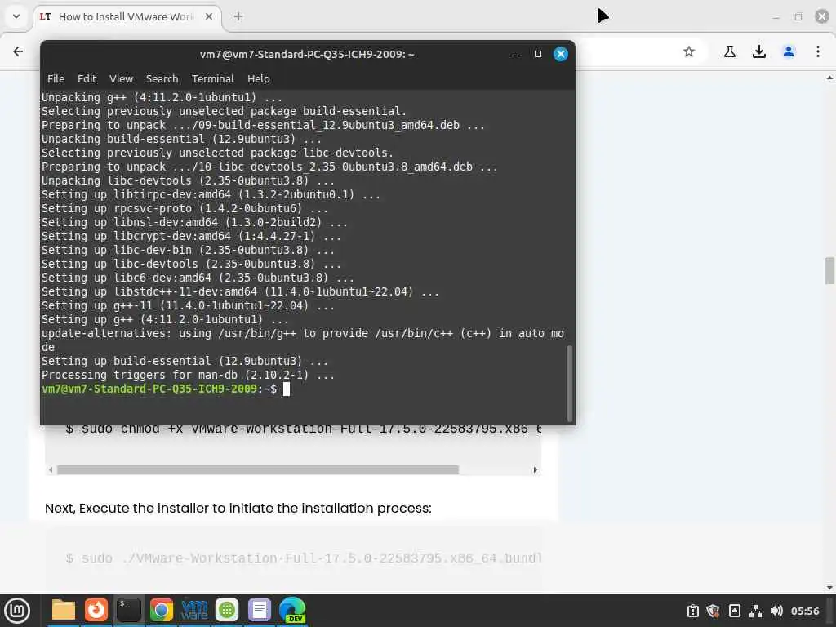Close the browser window
836x627 pixels.
click(822, 16)
